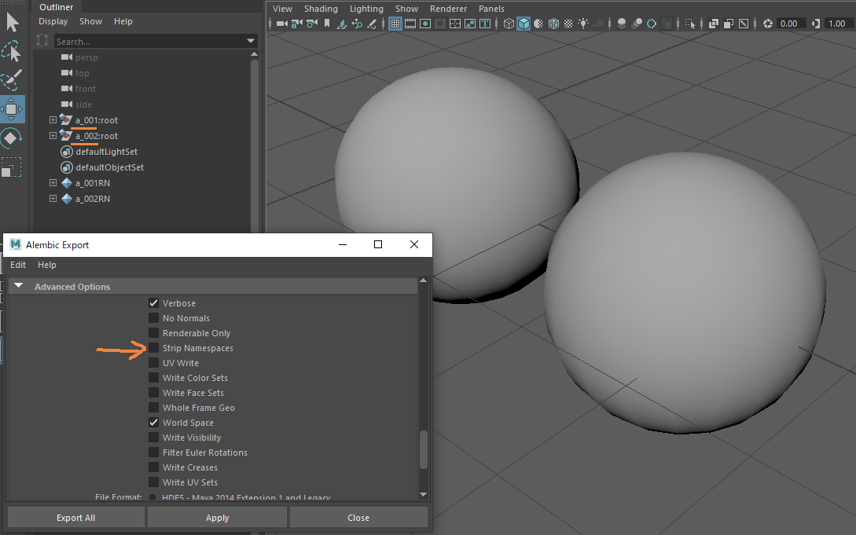Open the Outliner Display menu
Image resolution: width=856 pixels, height=535 pixels.
(53, 21)
